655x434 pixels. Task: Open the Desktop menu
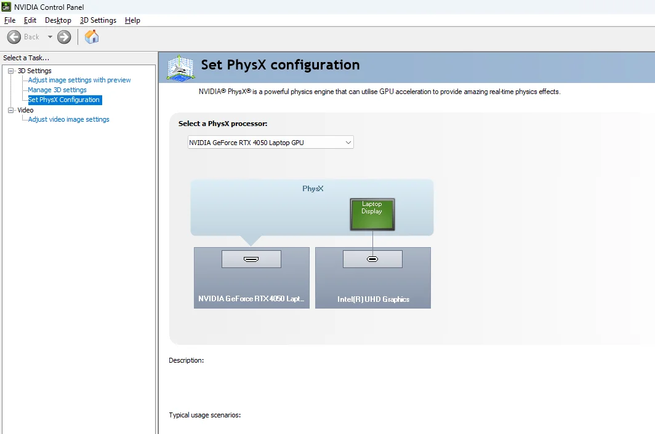tap(58, 20)
